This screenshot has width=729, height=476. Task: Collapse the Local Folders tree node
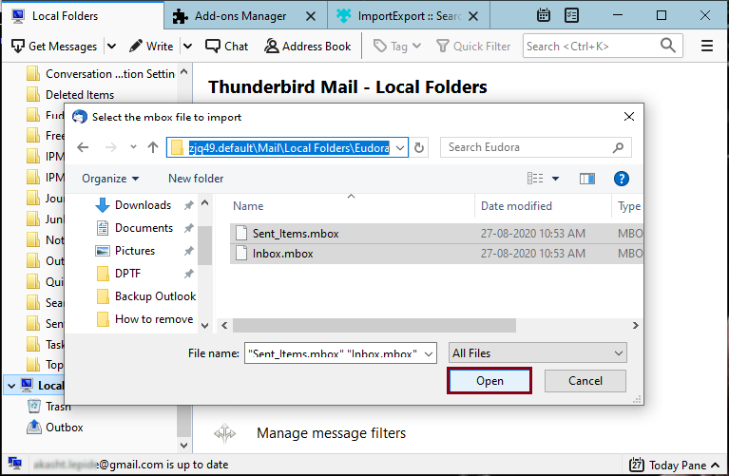pos(11,386)
